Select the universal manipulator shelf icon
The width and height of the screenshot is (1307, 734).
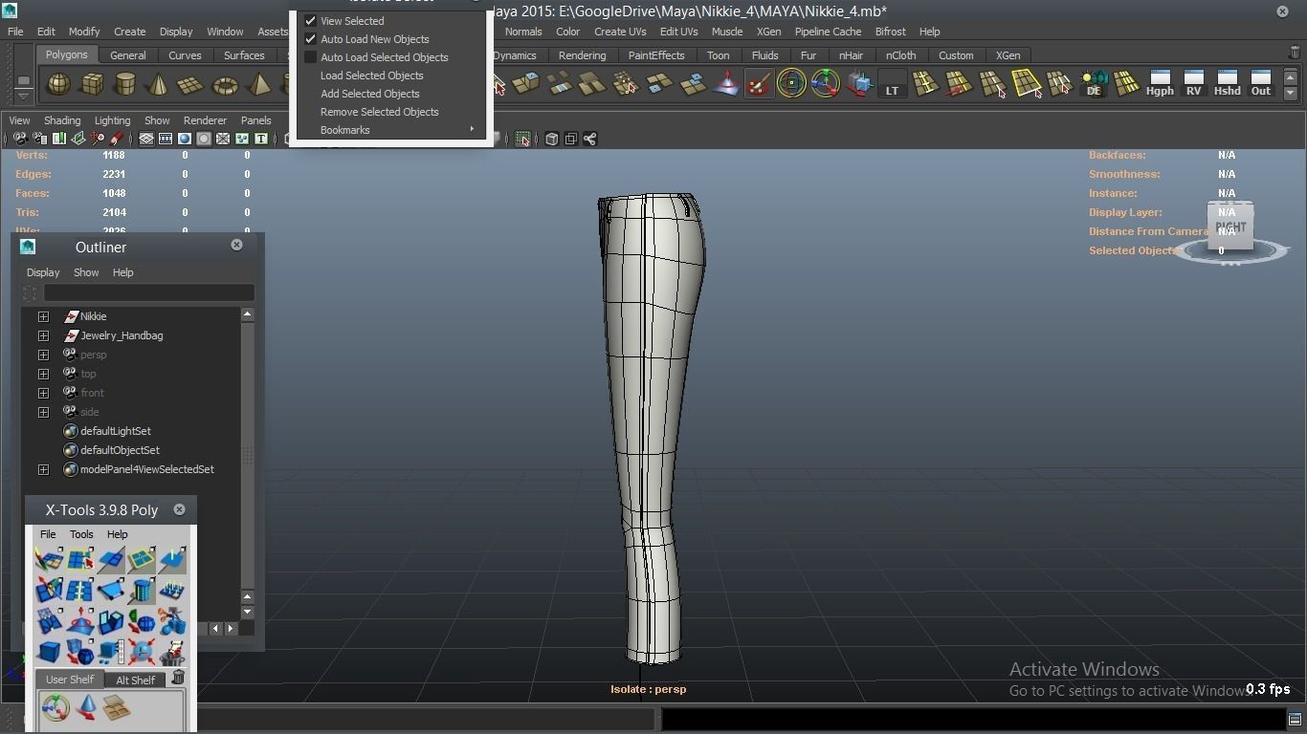coord(825,84)
